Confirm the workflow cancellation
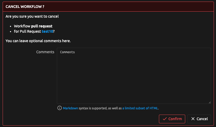 pos(172,119)
